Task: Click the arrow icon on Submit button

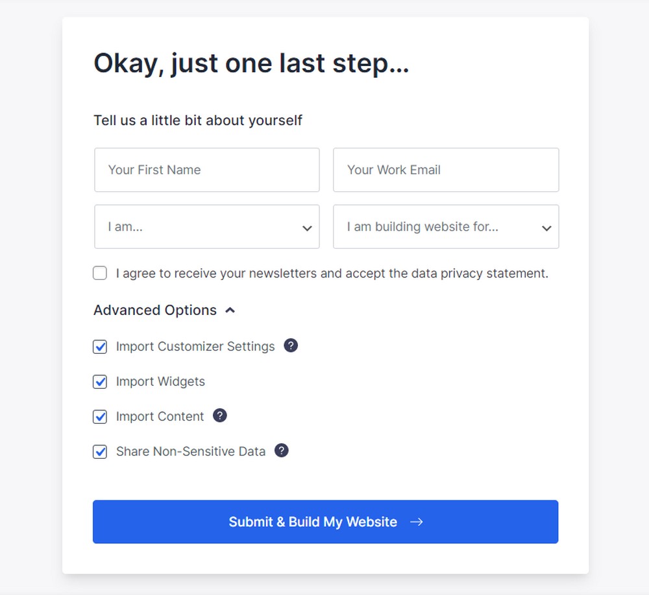Action: (x=417, y=522)
